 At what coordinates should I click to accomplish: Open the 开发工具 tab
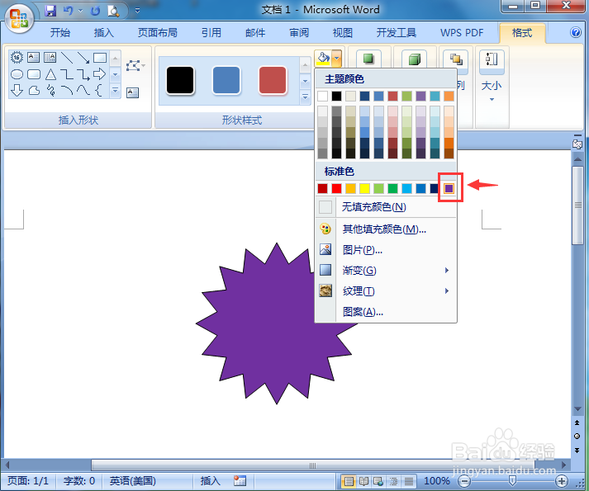(x=397, y=33)
